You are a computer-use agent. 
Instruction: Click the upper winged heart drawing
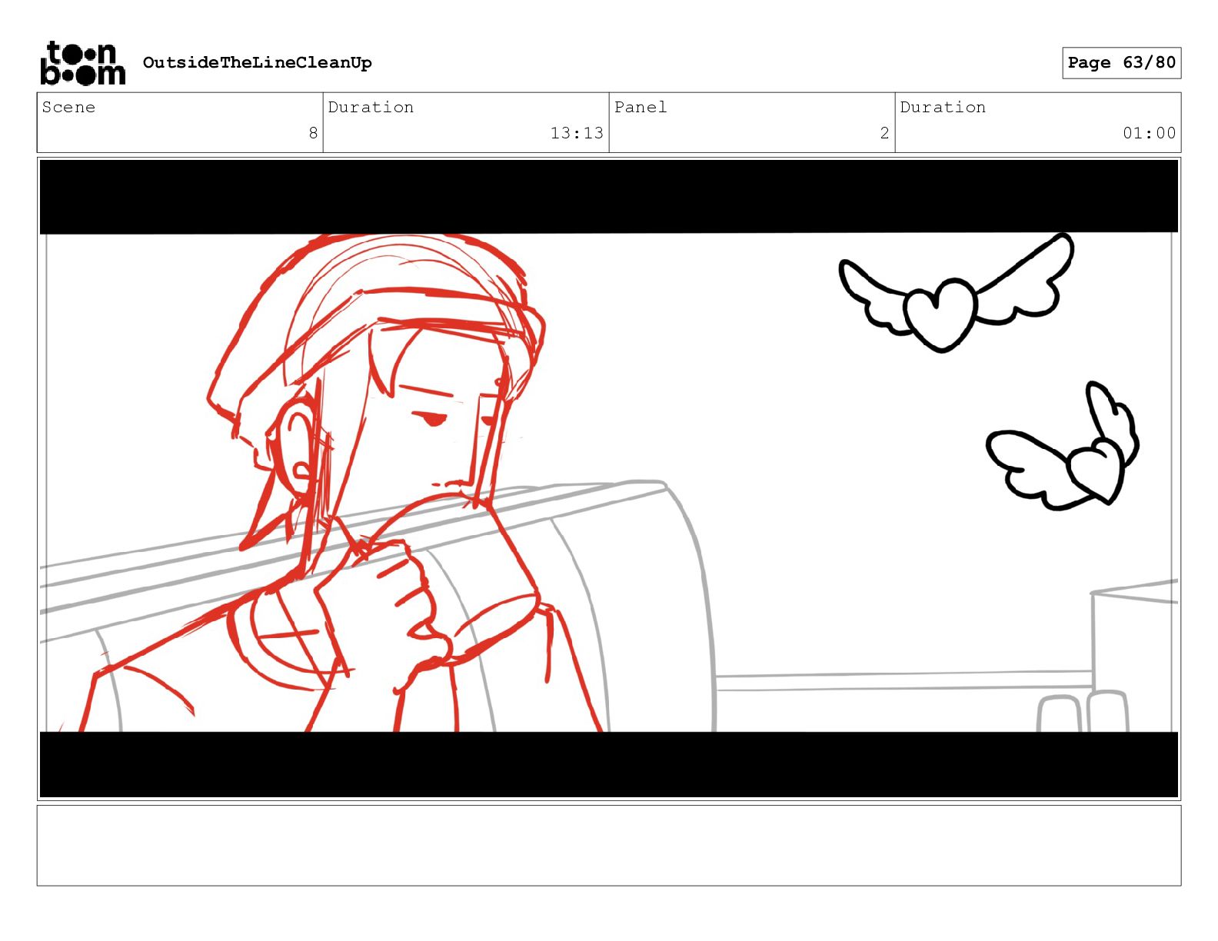click(956, 294)
